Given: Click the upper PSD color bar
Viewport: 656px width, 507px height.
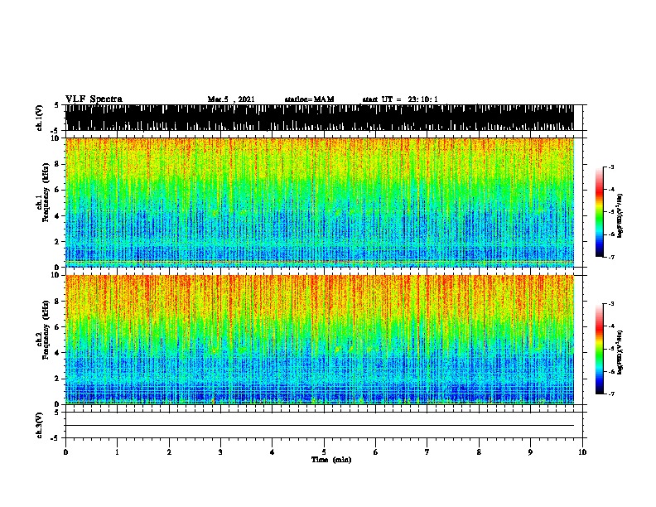Looking at the screenshot, I should 600,212.
